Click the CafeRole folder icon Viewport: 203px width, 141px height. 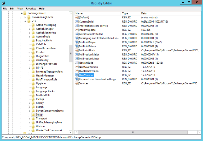(x=33, y=44)
